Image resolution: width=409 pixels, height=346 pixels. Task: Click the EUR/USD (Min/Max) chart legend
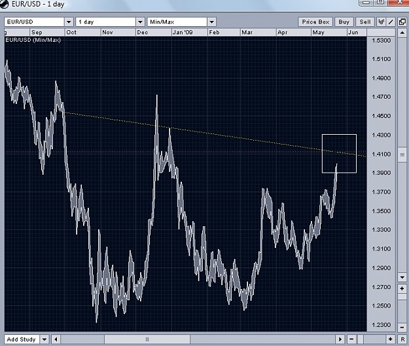coord(33,40)
